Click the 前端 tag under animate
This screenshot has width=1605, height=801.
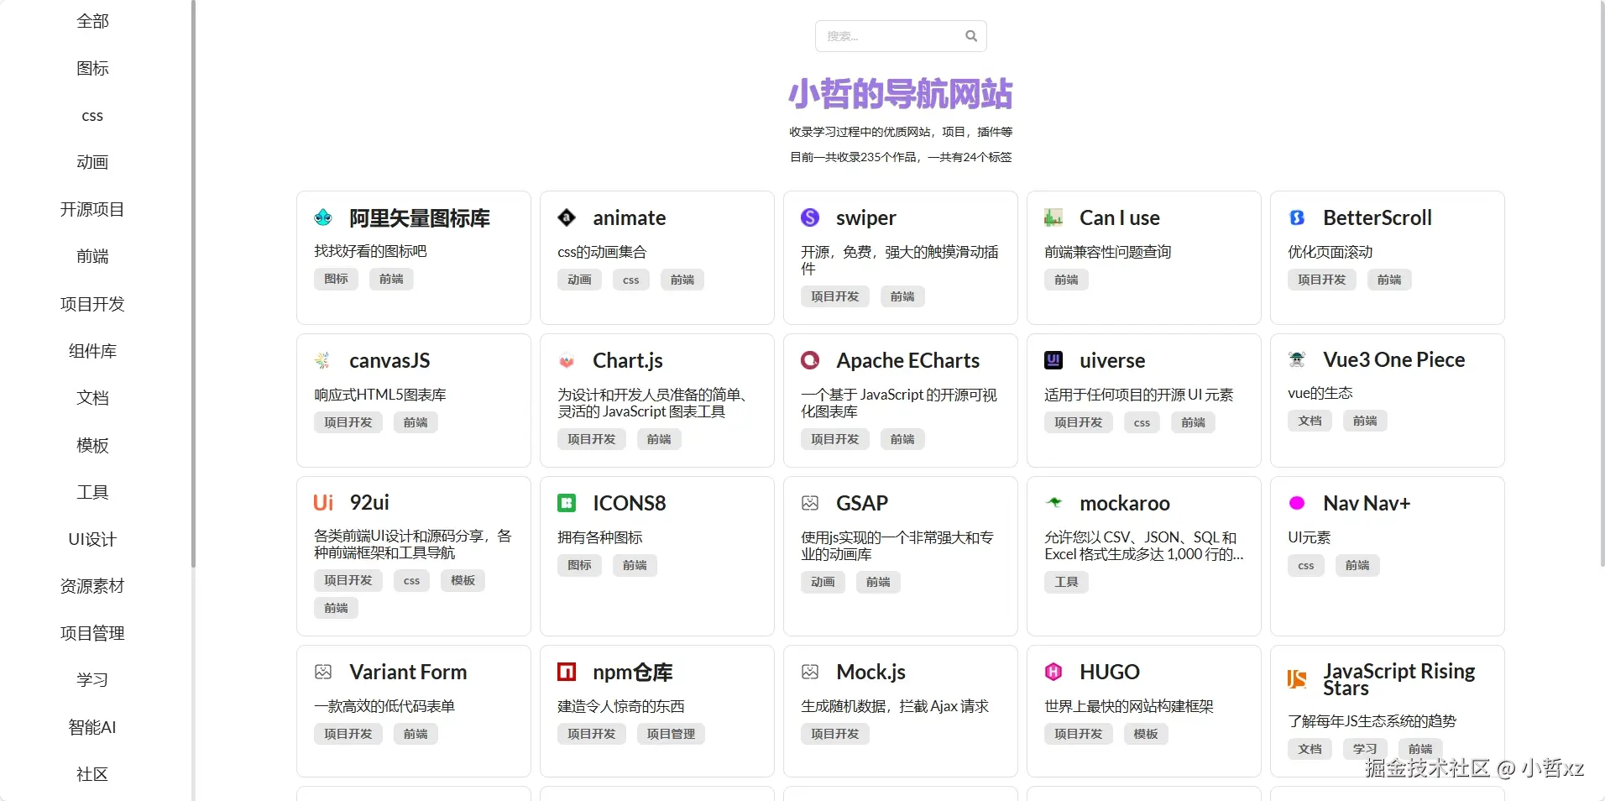(x=682, y=280)
